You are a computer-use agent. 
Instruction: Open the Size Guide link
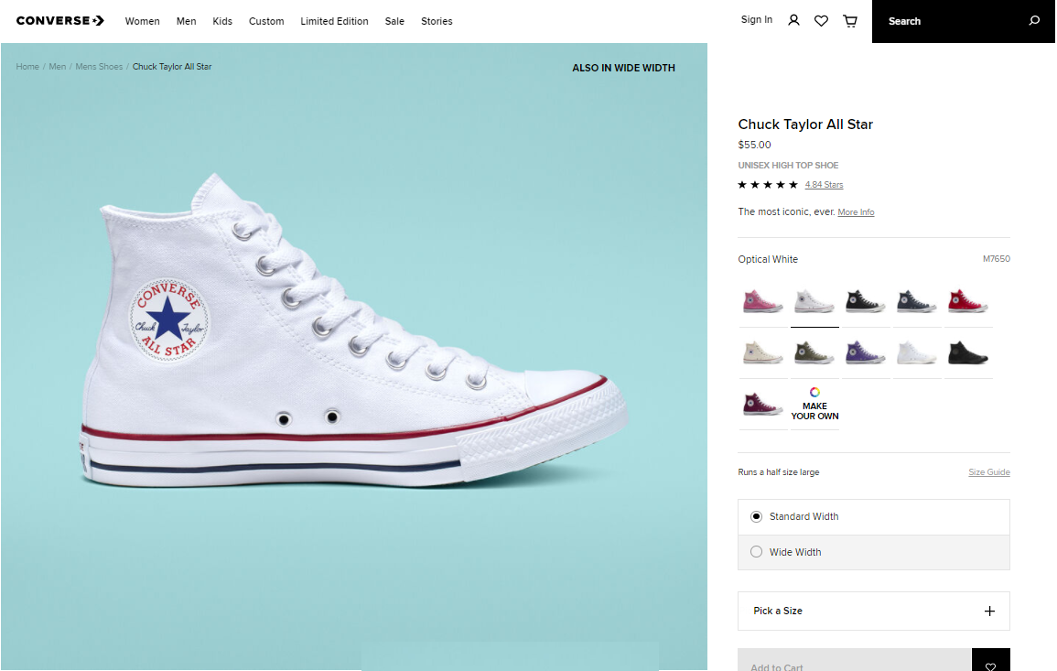pyautogui.click(x=989, y=472)
